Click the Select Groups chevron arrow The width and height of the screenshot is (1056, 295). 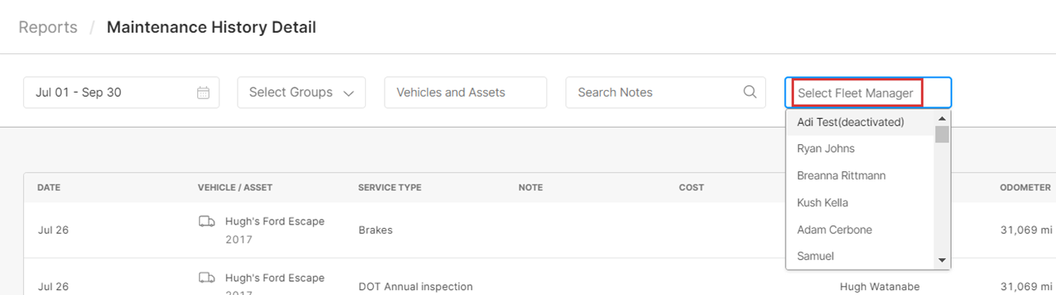(x=348, y=93)
